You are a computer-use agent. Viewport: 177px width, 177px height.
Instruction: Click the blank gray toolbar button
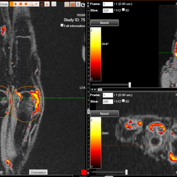click(54, 4)
